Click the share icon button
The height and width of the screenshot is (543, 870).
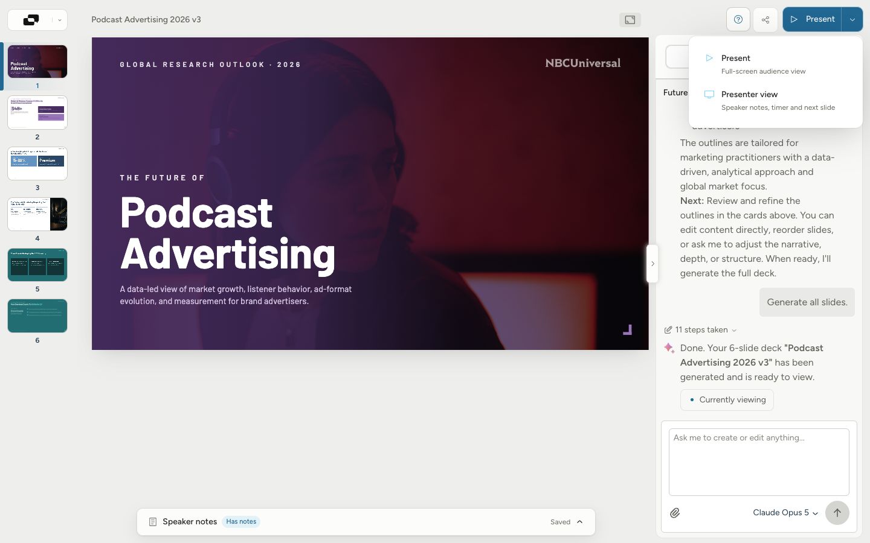pyautogui.click(x=765, y=19)
